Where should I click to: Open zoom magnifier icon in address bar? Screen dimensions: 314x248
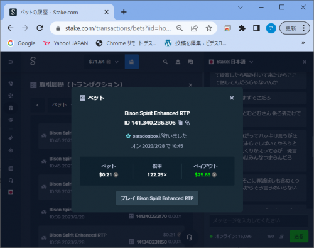[x=180, y=28]
